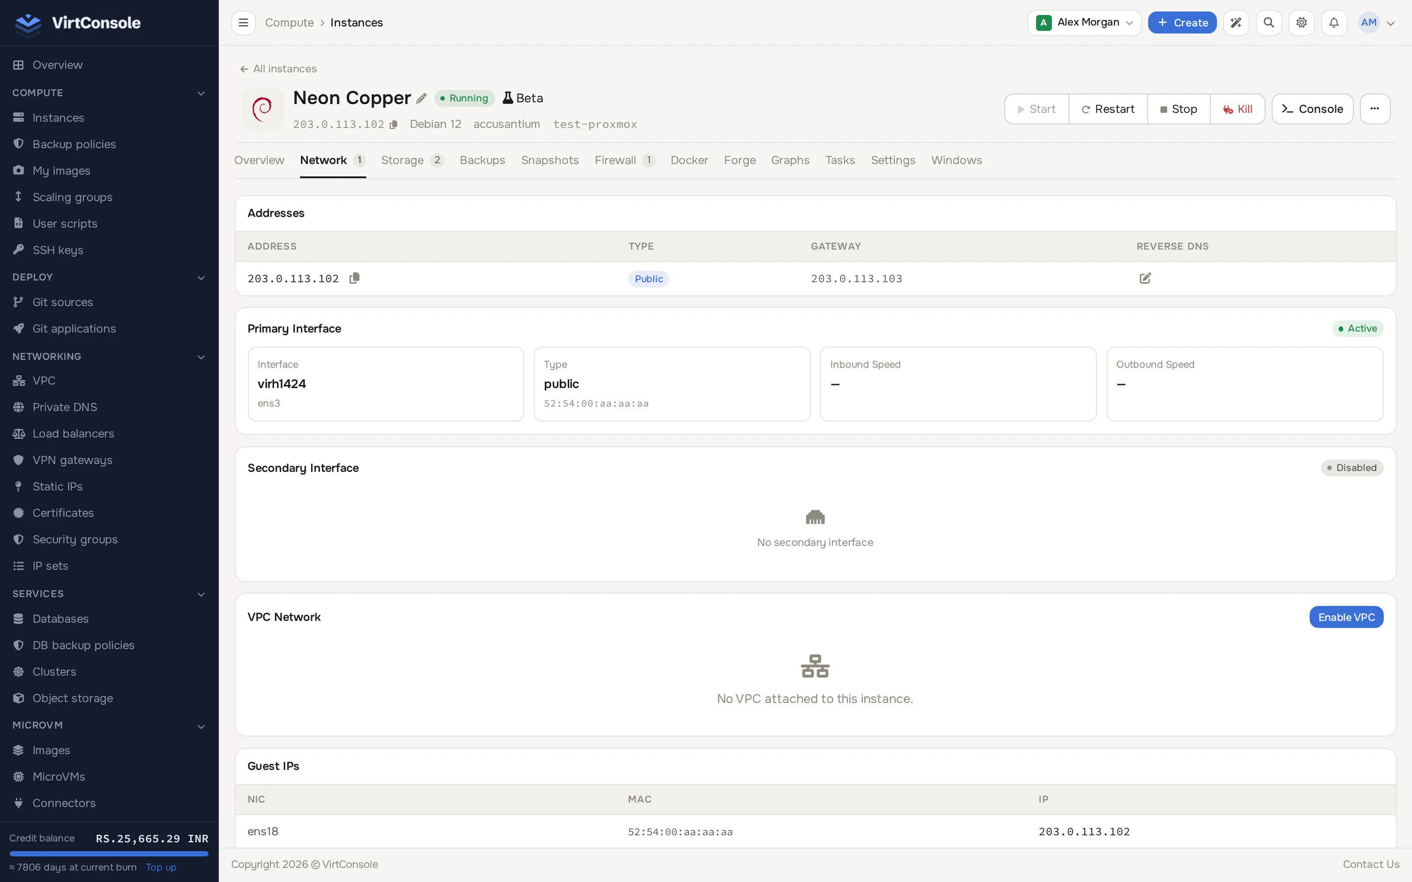The height and width of the screenshot is (882, 1412).
Task: Open the Snapshots tab
Action: click(550, 161)
